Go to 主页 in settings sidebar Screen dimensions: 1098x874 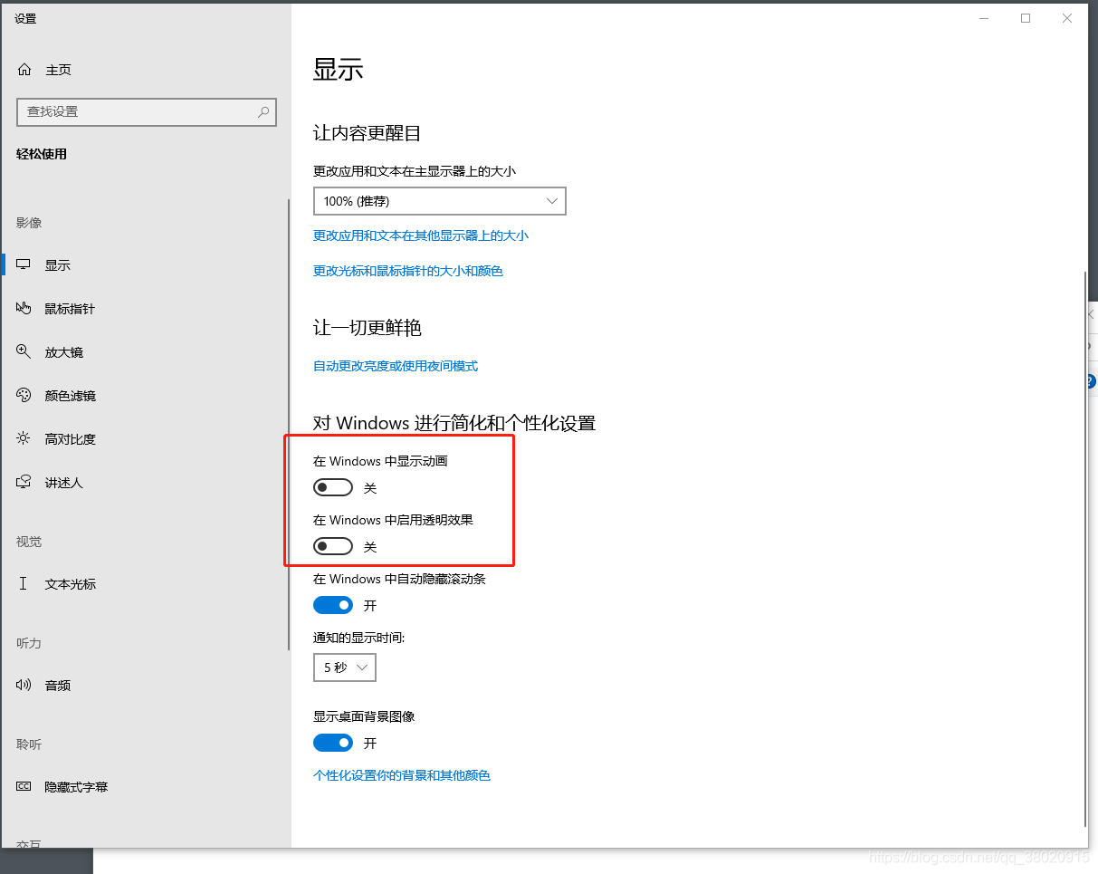click(59, 70)
